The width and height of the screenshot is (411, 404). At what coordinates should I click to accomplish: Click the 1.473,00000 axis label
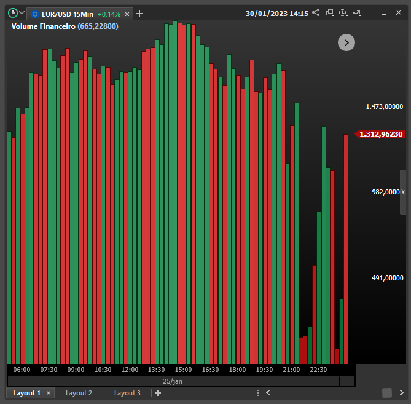pos(384,106)
